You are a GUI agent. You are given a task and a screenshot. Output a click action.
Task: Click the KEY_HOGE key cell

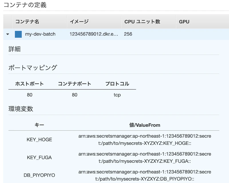pos(39,140)
